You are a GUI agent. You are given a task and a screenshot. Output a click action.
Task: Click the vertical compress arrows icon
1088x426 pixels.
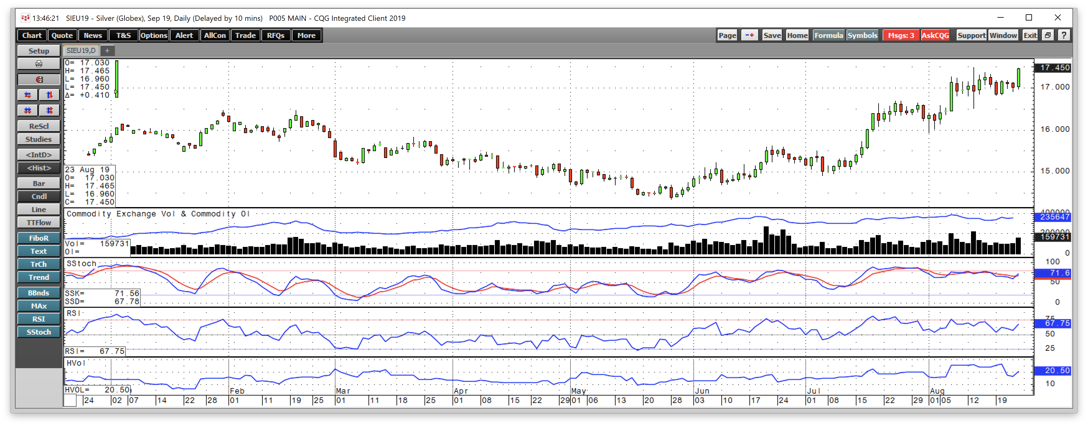pyautogui.click(x=49, y=110)
